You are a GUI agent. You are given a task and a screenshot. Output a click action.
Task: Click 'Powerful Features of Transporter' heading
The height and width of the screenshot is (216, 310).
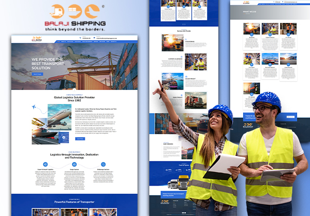74,202
